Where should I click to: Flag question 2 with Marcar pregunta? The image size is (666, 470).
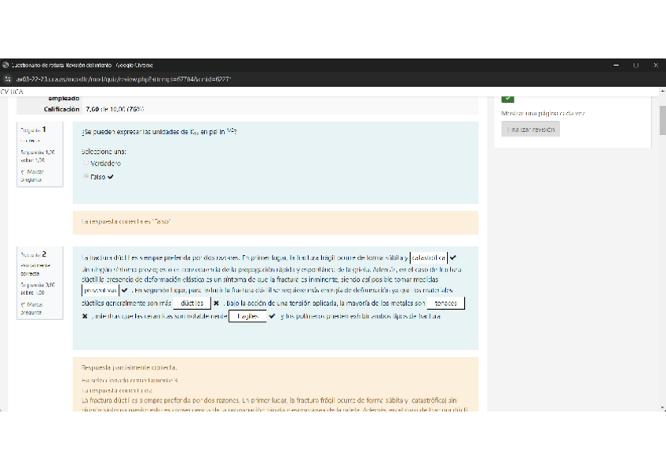(32, 308)
